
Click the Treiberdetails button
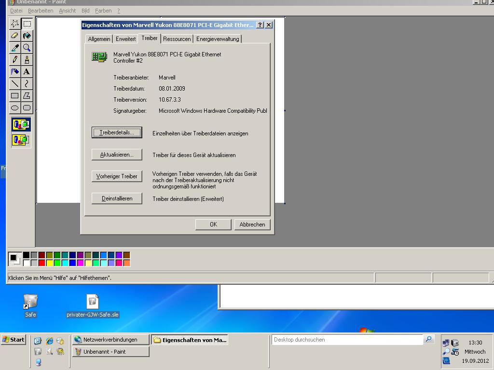pyautogui.click(x=117, y=133)
